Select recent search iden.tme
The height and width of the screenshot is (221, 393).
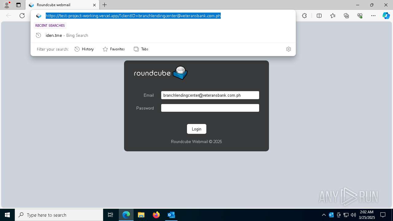pos(163,35)
